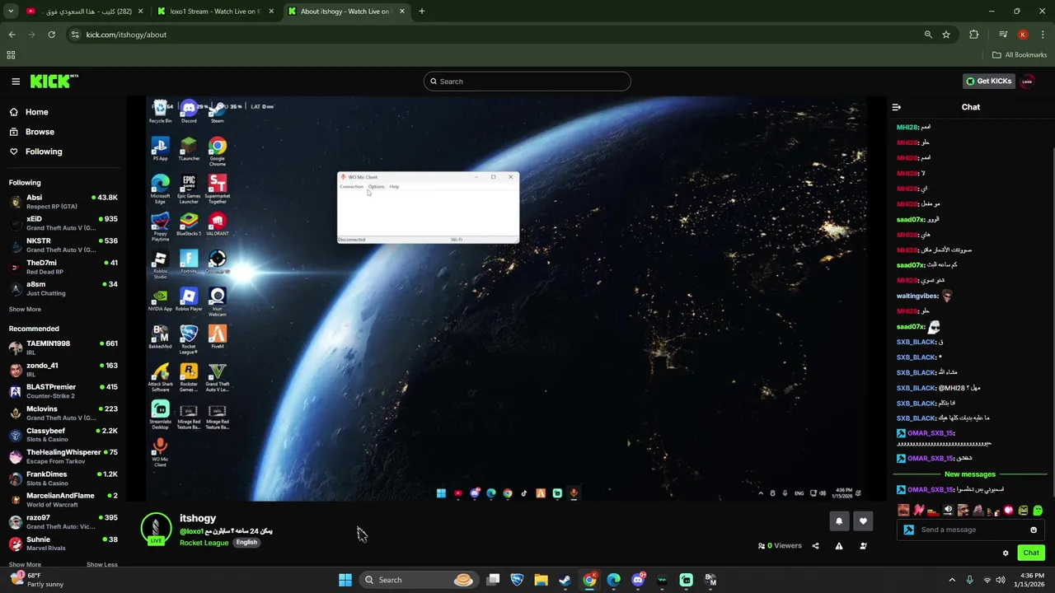Focus the Kick Search box
This screenshot has width=1055, height=593.
click(x=527, y=82)
